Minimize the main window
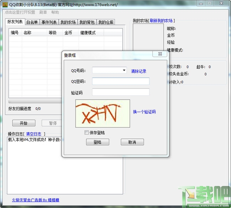 [x=201, y=3]
